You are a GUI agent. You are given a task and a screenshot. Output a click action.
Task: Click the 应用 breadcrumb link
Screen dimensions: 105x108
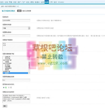click(x=2, y=6)
